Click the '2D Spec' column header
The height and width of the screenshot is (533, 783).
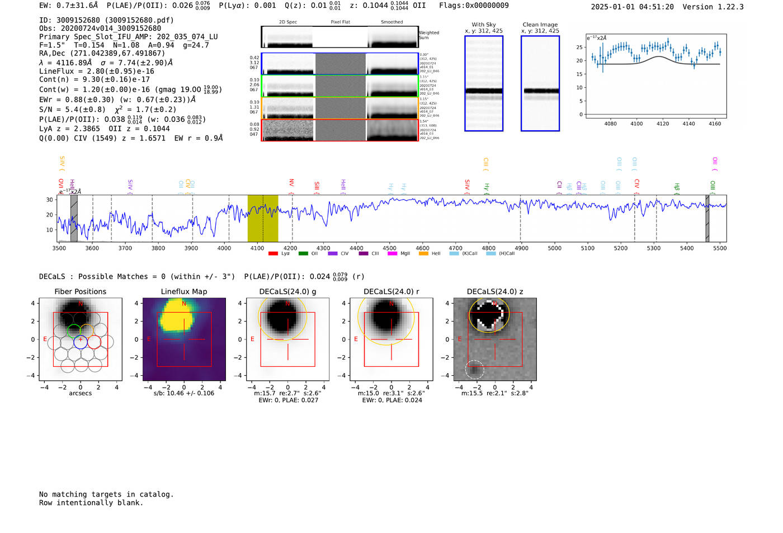[x=288, y=22]
